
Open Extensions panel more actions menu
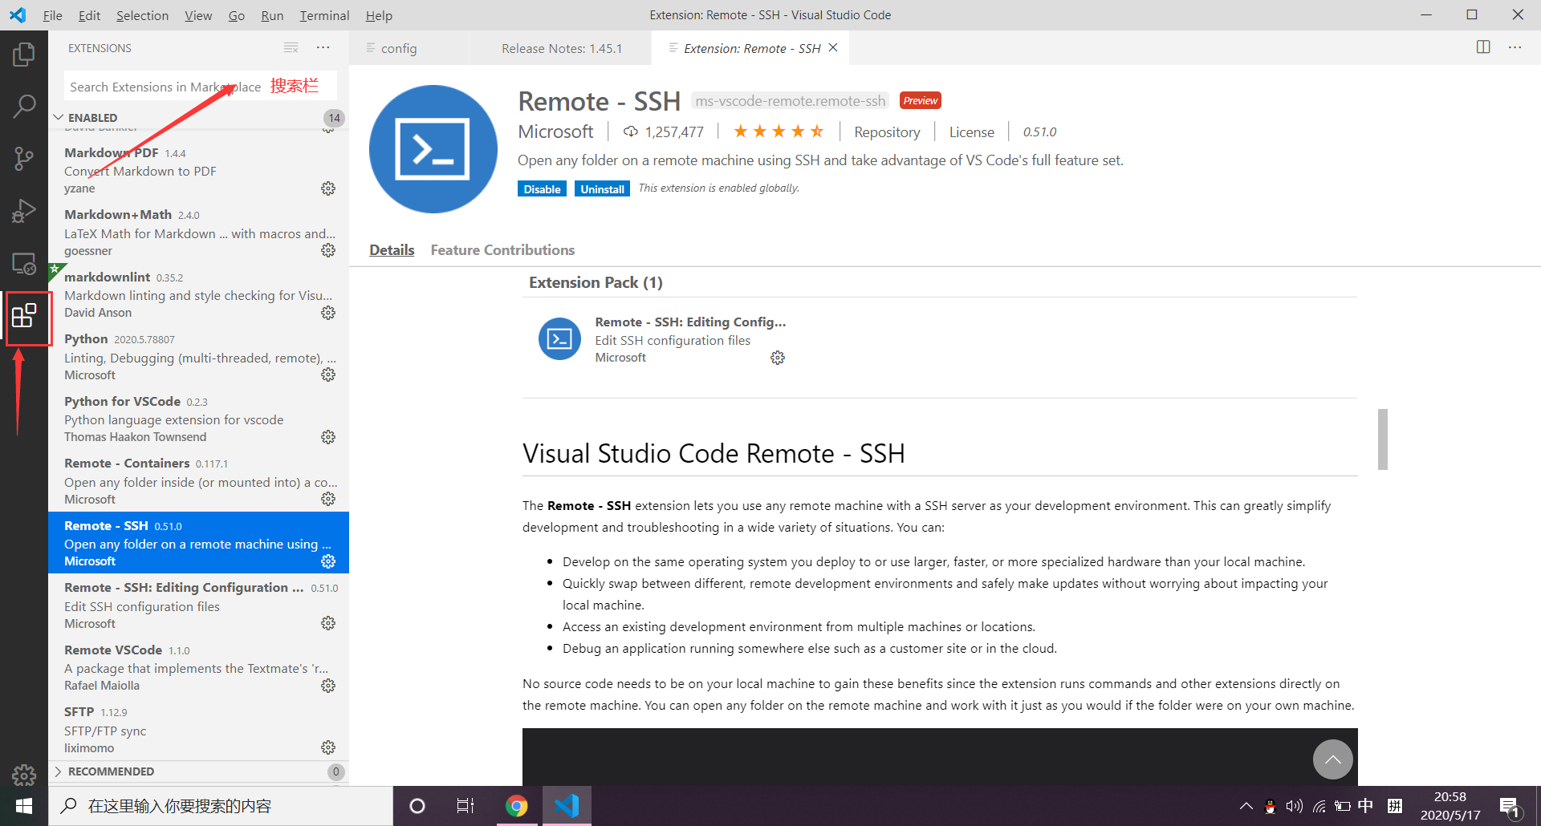[323, 48]
